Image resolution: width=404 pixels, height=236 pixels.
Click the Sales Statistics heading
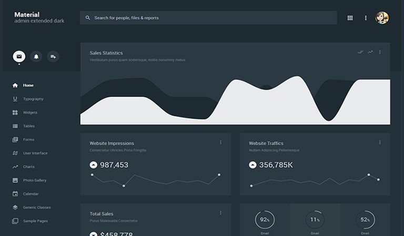point(106,53)
